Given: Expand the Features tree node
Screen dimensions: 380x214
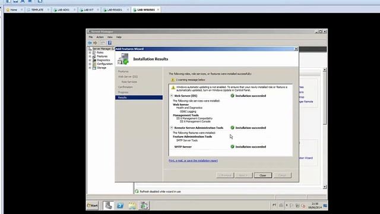Looking at the screenshot, I should 90,56.
